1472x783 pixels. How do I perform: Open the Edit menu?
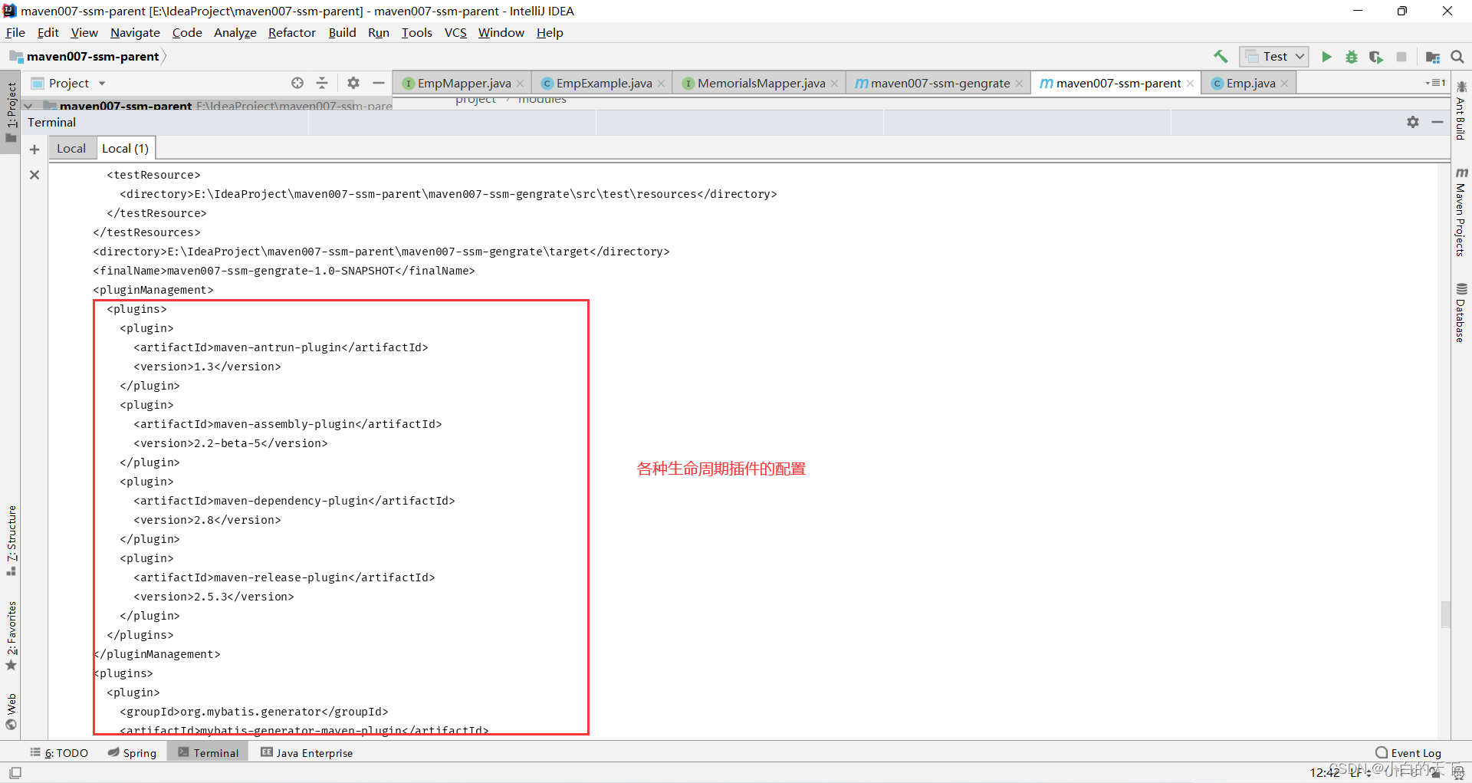tap(48, 32)
